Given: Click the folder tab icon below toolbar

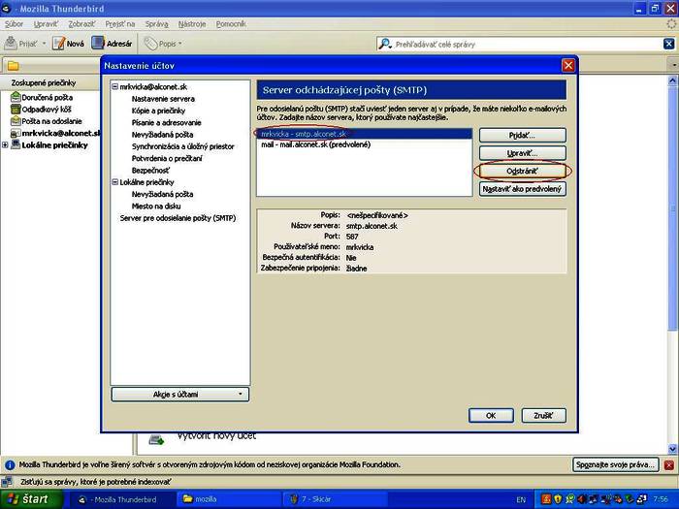Looking at the screenshot, I should click(13, 66).
